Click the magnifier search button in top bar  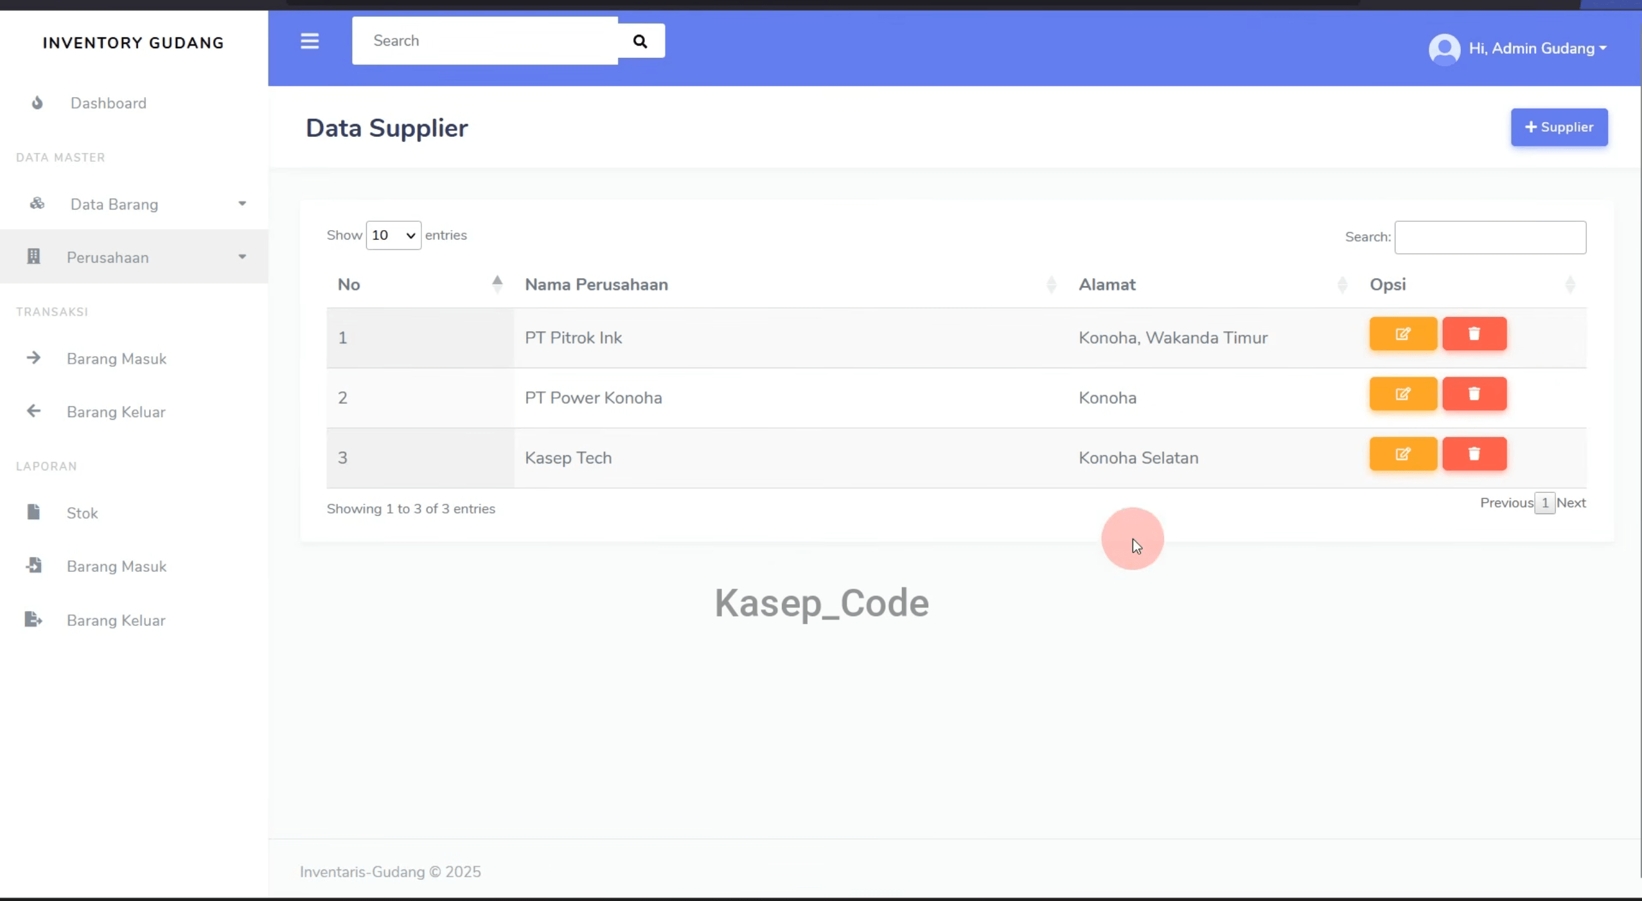coord(640,41)
